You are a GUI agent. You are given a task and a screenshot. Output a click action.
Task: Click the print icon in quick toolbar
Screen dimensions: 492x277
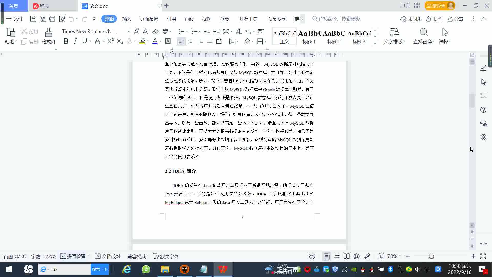point(52,19)
